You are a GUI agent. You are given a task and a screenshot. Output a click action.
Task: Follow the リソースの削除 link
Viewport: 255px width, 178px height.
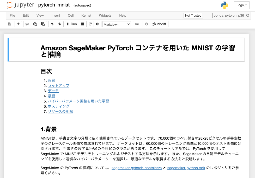coord(60,112)
